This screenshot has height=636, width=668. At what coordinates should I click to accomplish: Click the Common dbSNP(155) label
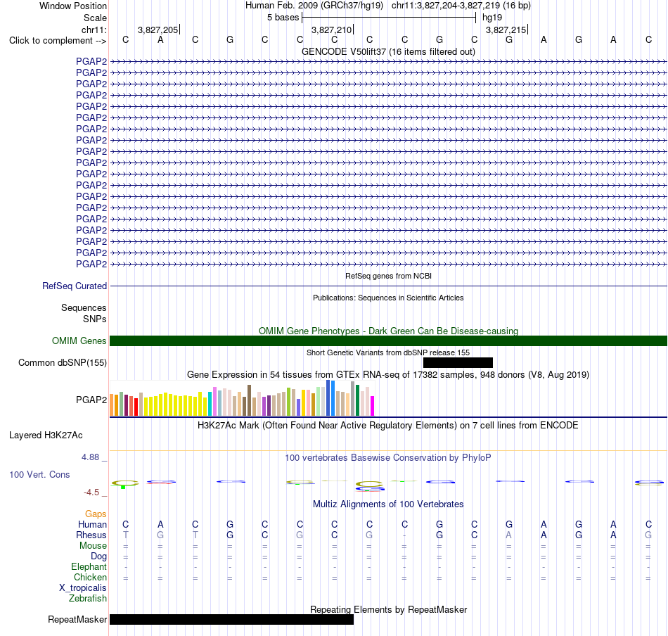[x=62, y=363]
